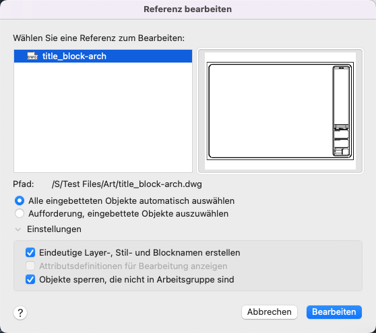Disable 'Objekte sperren, die nicht in Arbeitsgruppe sind'
This screenshot has height=333, width=376.
[x=30, y=279]
